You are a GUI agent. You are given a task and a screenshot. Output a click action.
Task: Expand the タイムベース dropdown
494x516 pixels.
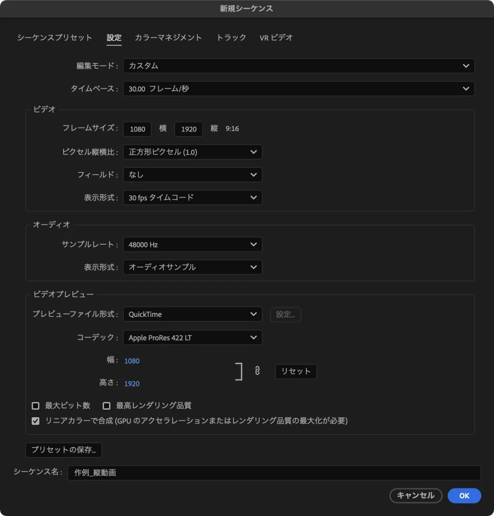[x=299, y=89]
